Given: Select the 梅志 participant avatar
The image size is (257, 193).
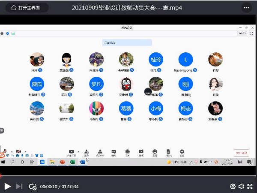Looking at the screenshot, I should 185,109.
